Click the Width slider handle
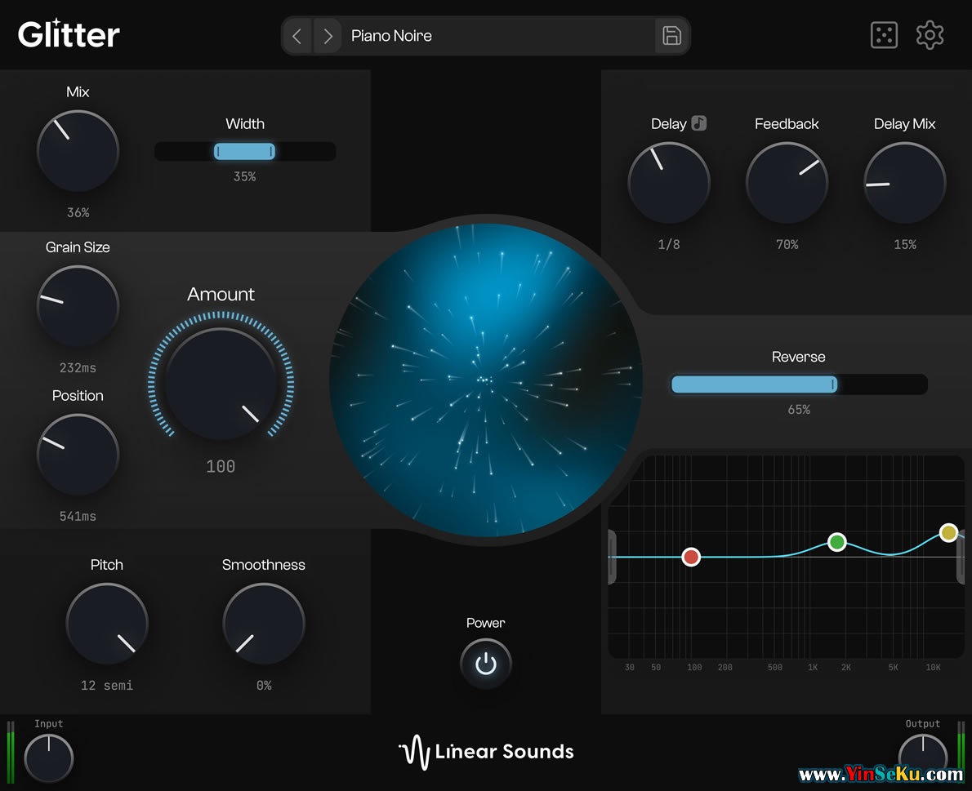The image size is (972, 791). coord(244,151)
